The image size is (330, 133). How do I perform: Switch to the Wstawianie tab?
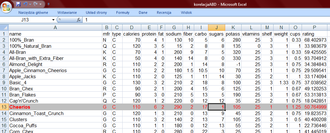tap(67, 12)
